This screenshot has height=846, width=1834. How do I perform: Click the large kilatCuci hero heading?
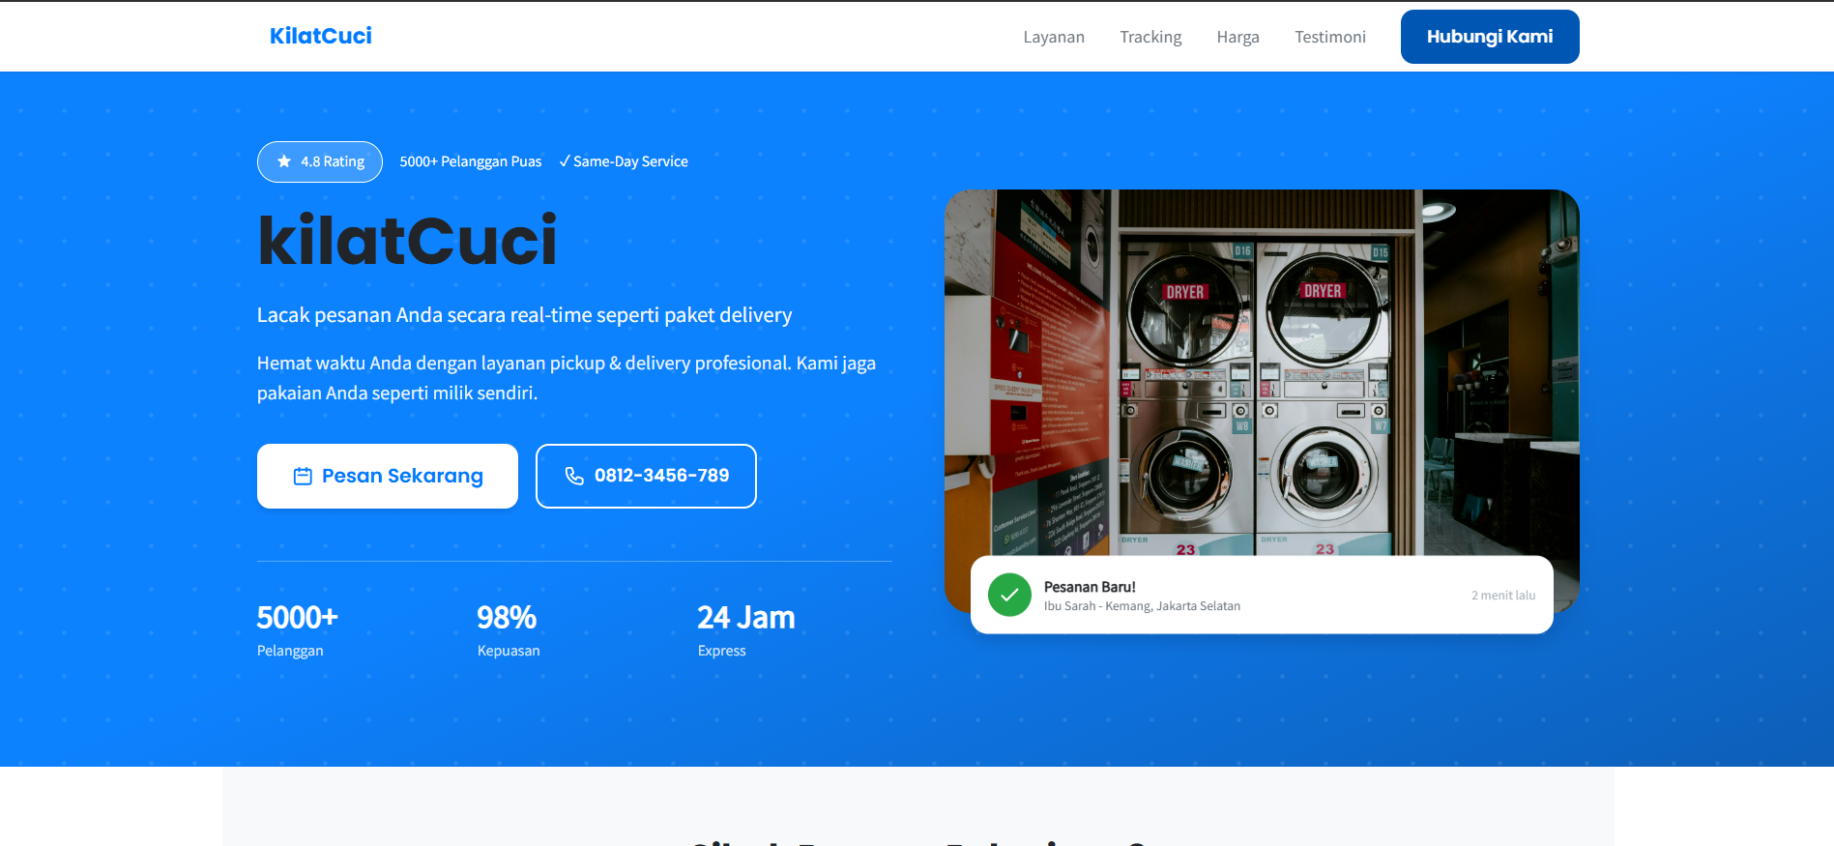click(407, 241)
